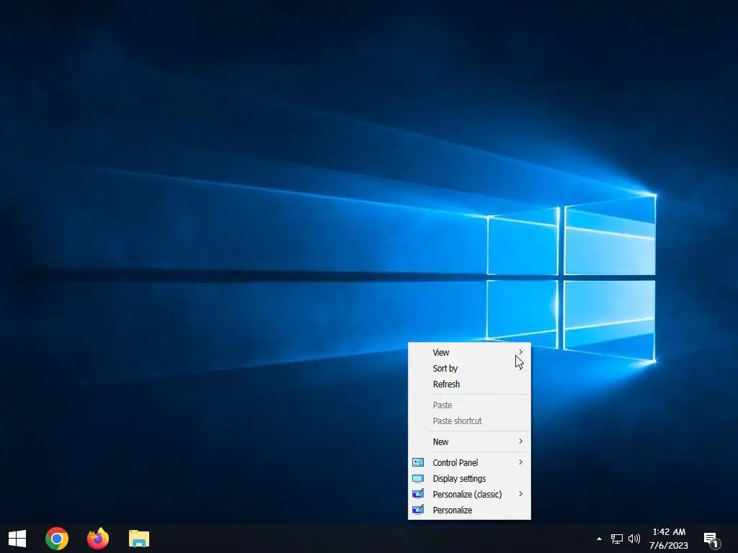Select Display settings in the context menu
This screenshot has height=553, width=738.
tap(469, 479)
